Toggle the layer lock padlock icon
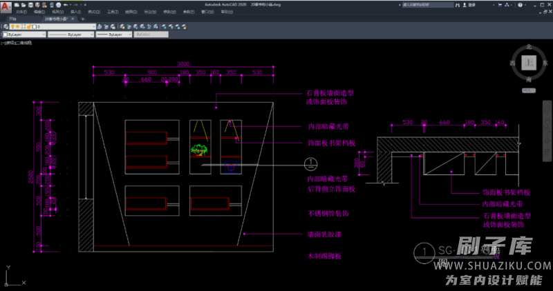 point(28,26)
